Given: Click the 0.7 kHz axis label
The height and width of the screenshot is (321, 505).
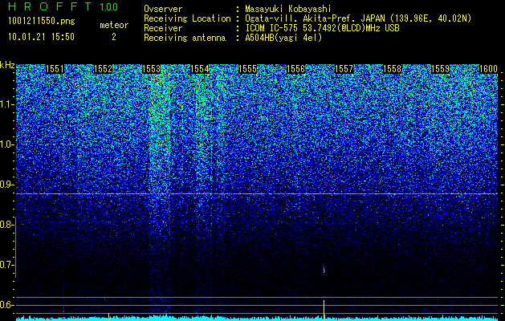Looking at the screenshot, I should pyautogui.click(x=6, y=265).
